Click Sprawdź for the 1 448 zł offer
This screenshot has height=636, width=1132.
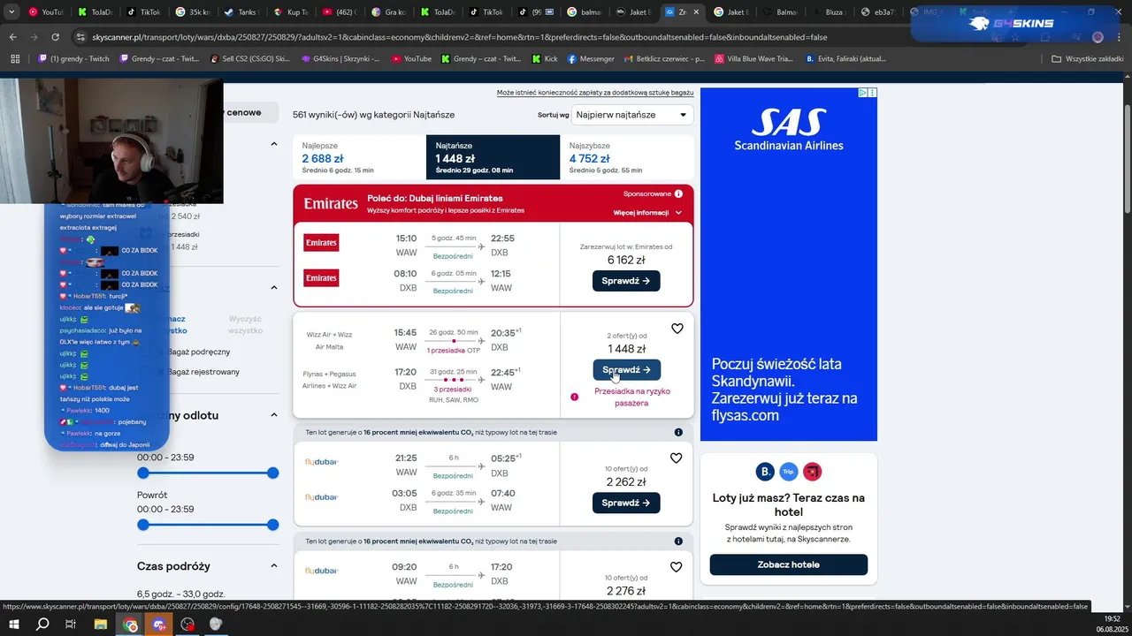[626, 370]
